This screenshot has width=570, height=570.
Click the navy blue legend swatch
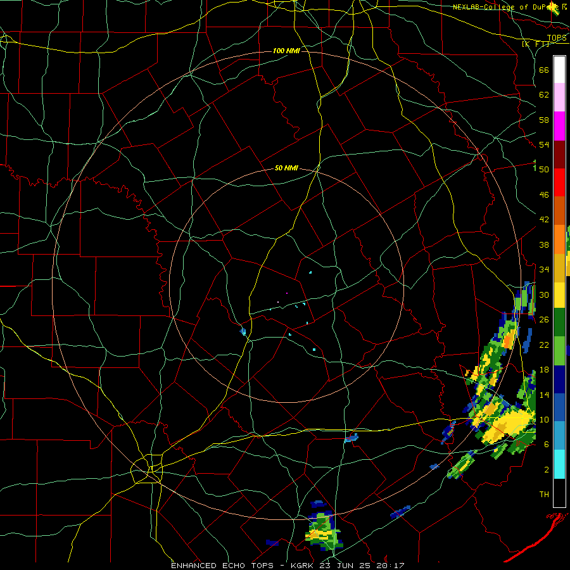click(559, 379)
